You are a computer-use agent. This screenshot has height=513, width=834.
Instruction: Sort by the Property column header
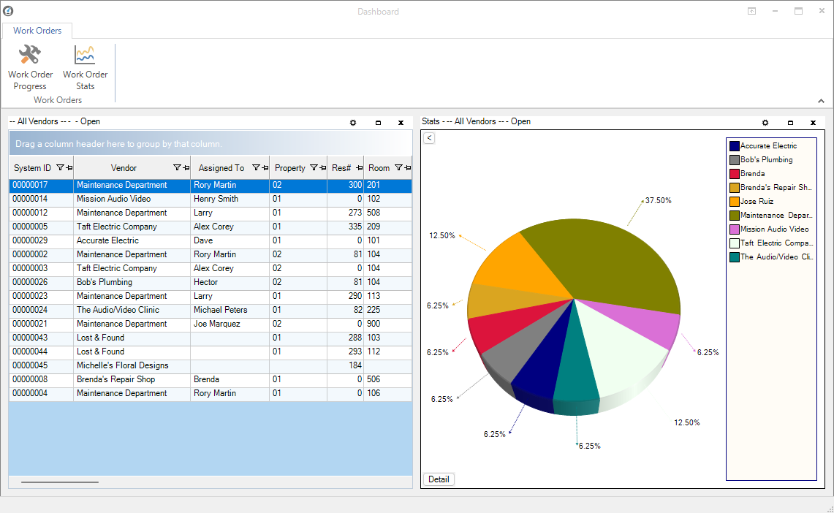(x=290, y=168)
